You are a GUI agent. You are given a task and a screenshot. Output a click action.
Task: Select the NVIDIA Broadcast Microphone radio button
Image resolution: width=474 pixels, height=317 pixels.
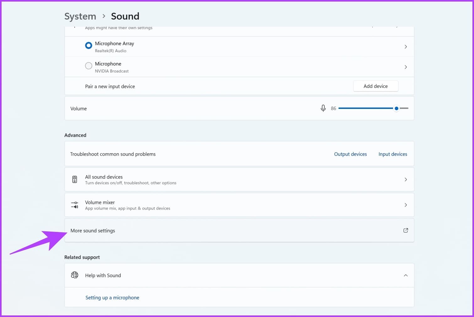(x=89, y=66)
